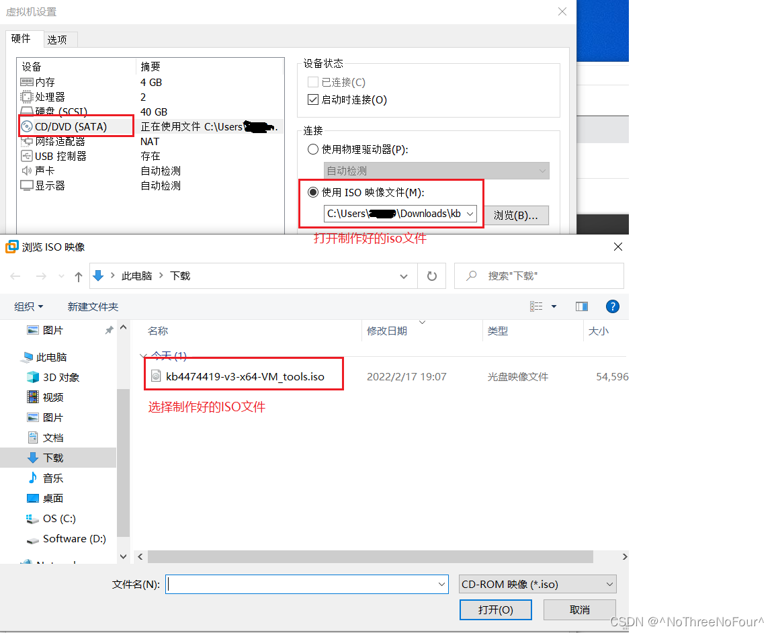The height and width of the screenshot is (633, 774).
Task: Open the 组织 menu
Action: [29, 306]
